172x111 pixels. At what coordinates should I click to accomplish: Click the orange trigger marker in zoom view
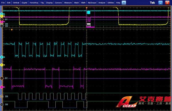click(12, 30)
